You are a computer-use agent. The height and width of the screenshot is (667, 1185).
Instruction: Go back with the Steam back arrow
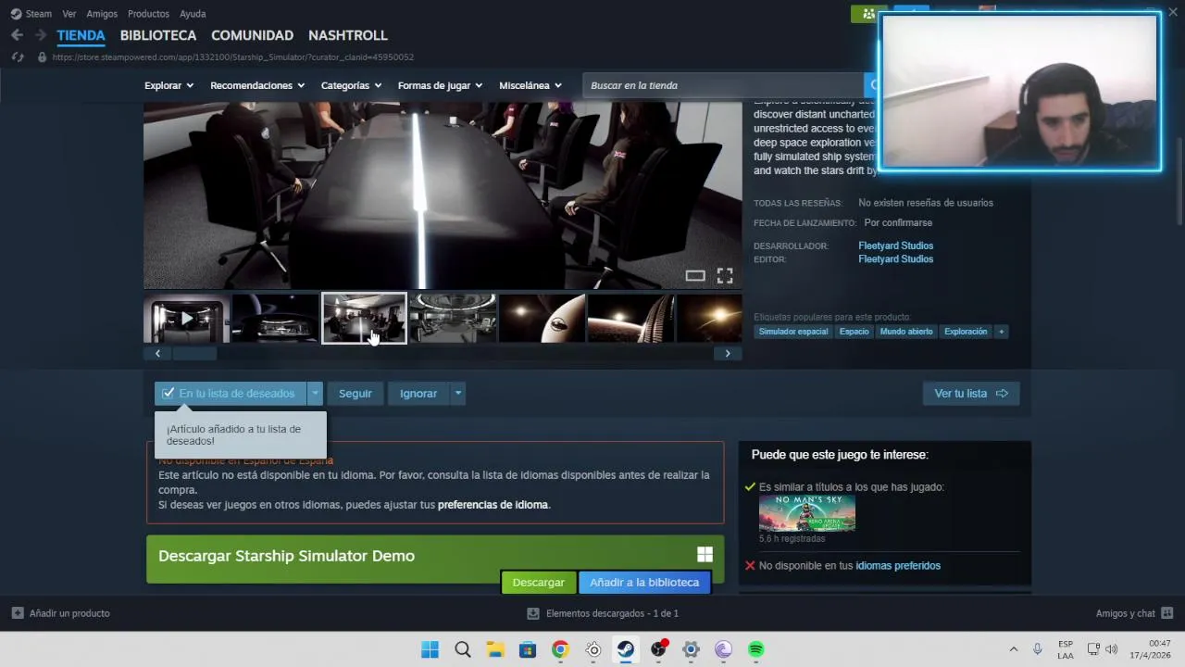[x=17, y=35]
